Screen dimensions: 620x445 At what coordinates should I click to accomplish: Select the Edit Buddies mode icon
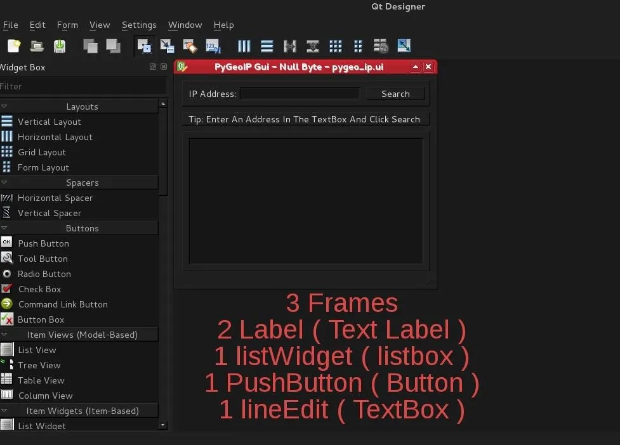click(x=190, y=46)
